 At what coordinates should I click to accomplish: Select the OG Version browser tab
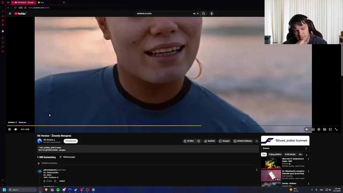point(24,2)
